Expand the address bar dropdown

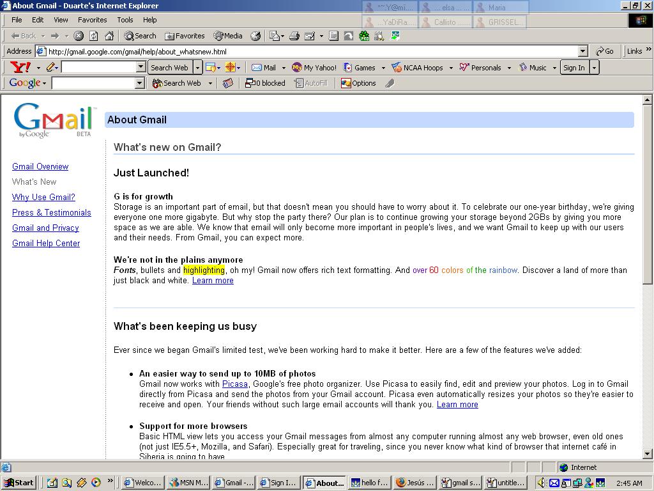click(x=583, y=51)
